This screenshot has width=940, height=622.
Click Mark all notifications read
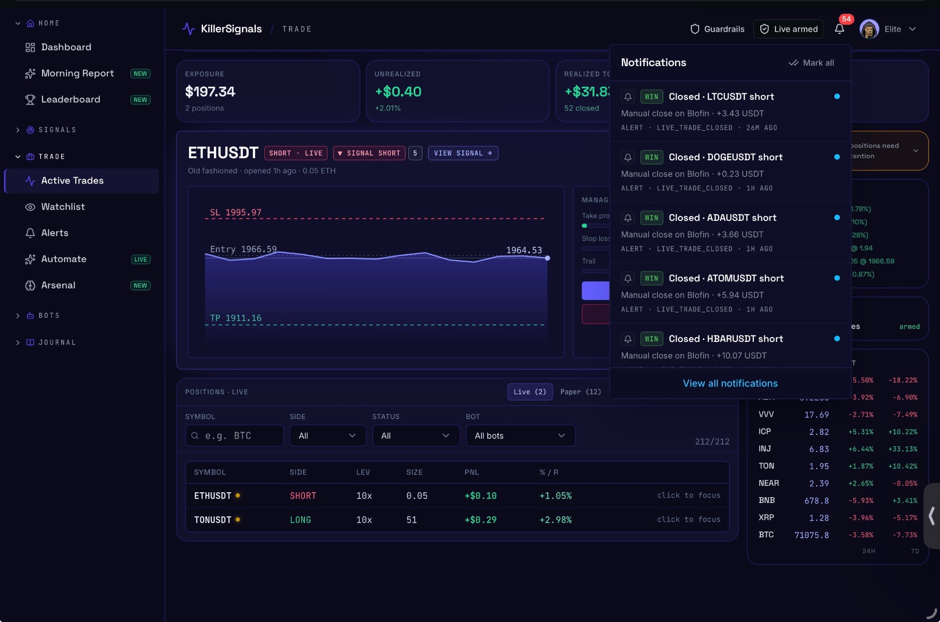coord(811,63)
